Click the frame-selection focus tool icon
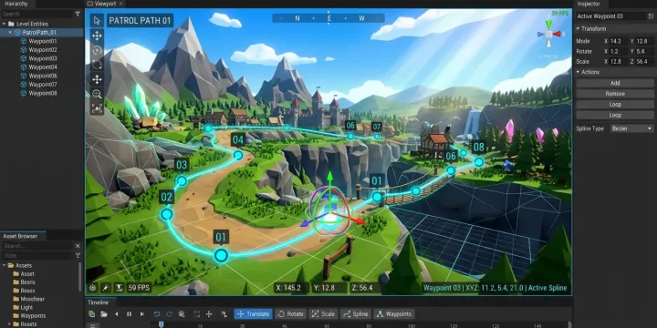The width and height of the screenshot is (657, 328). pos(97,108)
